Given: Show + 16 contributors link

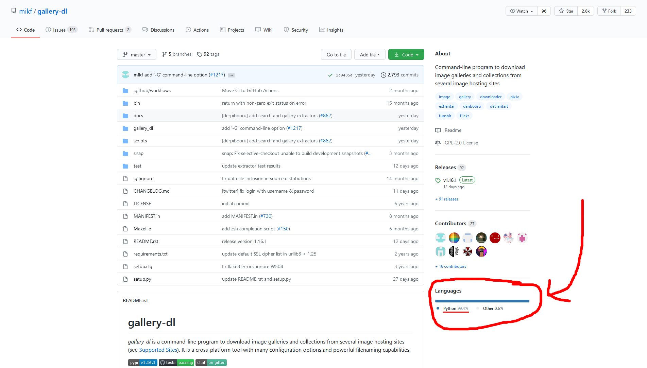Looking at the screenshot, I should pos(450,266).
